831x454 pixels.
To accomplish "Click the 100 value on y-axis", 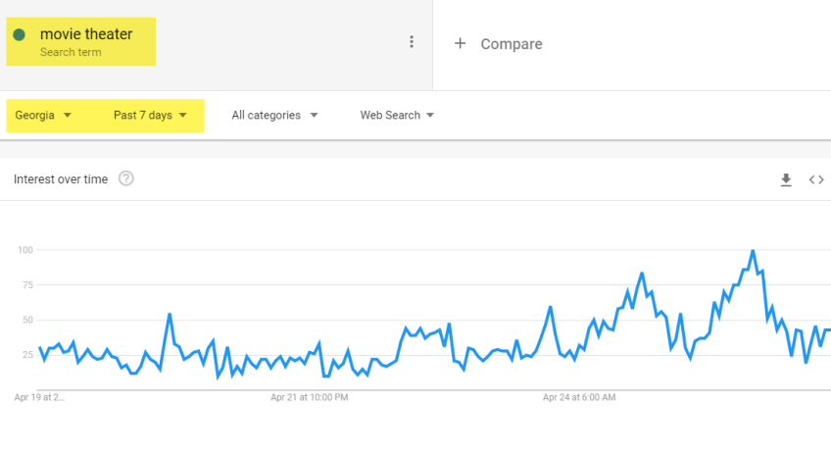I will pyautogui.click(x=24, y=250).
